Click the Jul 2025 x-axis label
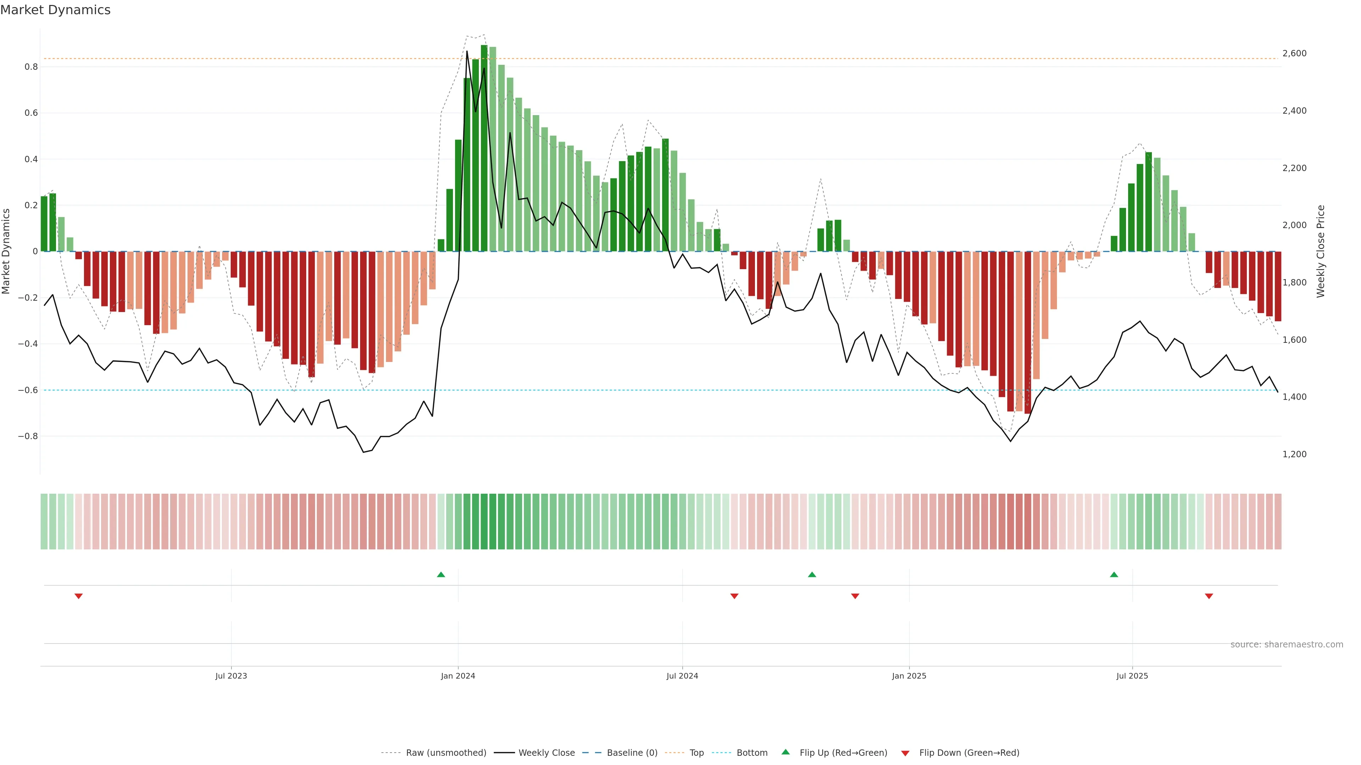The image size is (1361, 765). pos(1132,676)
